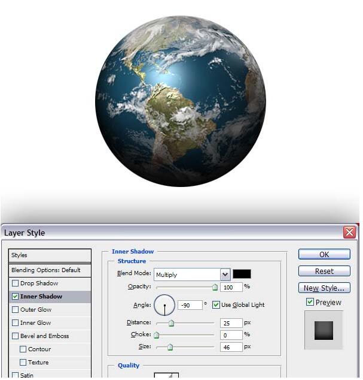Click the Size slider handle

coord(170,347)
